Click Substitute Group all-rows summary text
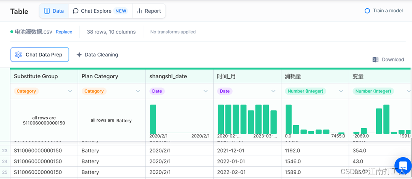412x179 pixels. [x=44, y=120]
